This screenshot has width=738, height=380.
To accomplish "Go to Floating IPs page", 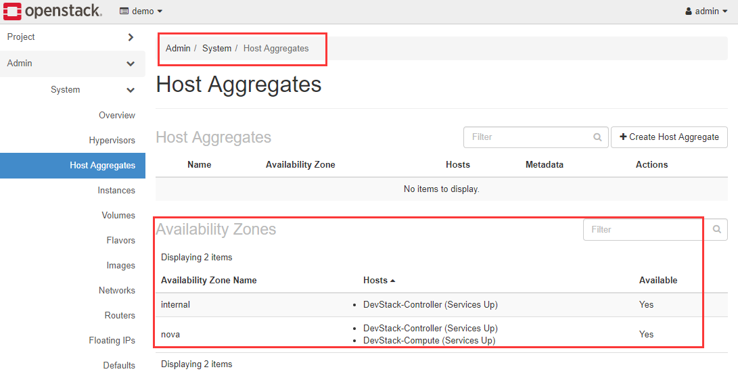I will [x=112, y=341].
